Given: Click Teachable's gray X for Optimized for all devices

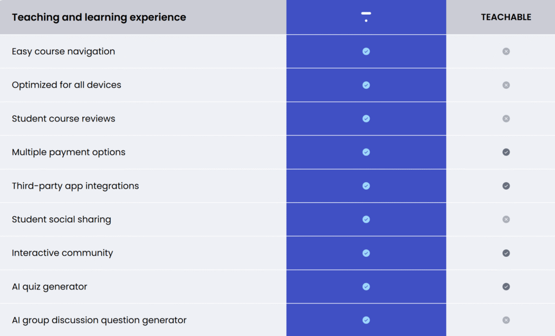Looking at the screenshot, I should pyautogui.click(x=506, y=85).
